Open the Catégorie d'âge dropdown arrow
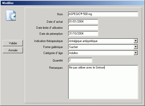Viewport: 145px width, 106px height. click(x=136, y=53)
